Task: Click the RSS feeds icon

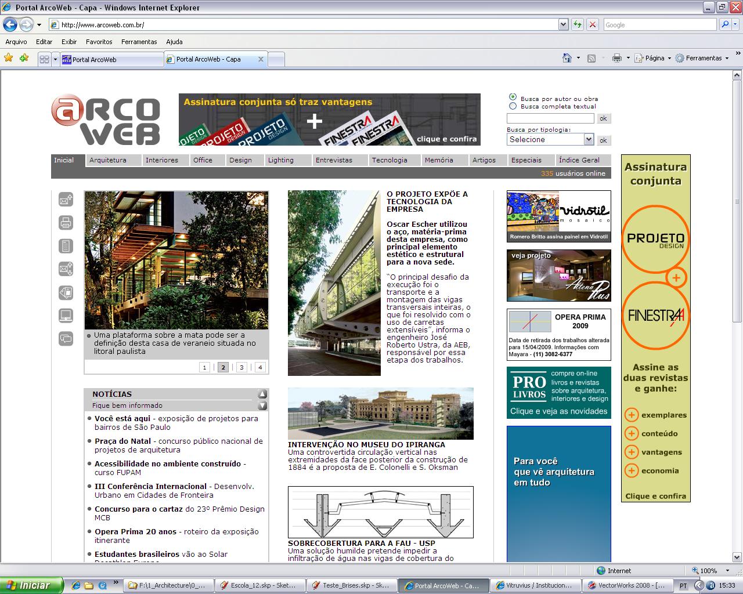Action: pyautogui.click(x=591, y=58)
